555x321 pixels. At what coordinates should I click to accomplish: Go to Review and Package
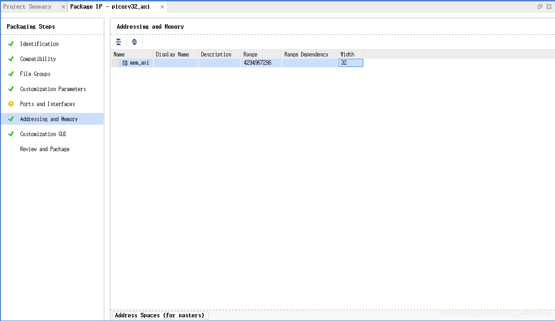45,149
